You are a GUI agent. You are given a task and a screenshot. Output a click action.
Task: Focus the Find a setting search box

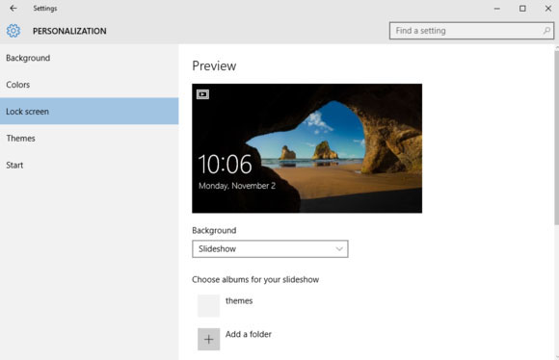(471, 31)
